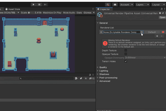Open the Layers dropdown
The height and width of the screenshot is (111, 166).
[142, 5]
